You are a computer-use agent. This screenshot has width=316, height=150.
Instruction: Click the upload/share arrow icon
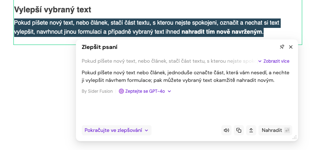point(251,130)
